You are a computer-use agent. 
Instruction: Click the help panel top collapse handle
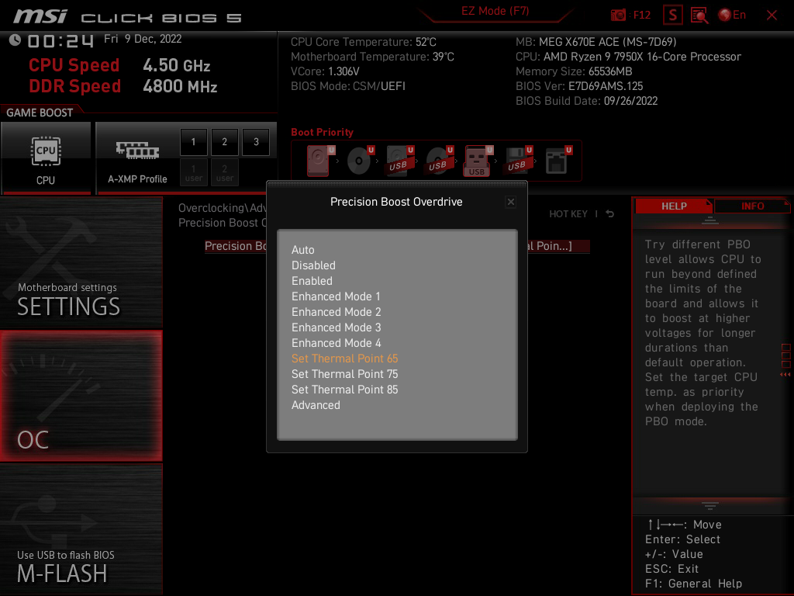(x=710, y=220)
